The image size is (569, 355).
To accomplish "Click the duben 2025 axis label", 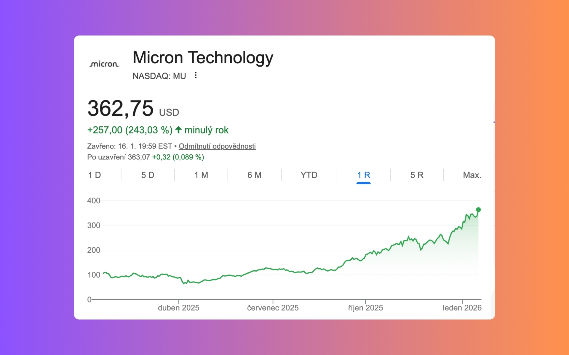I will (178, 308).
